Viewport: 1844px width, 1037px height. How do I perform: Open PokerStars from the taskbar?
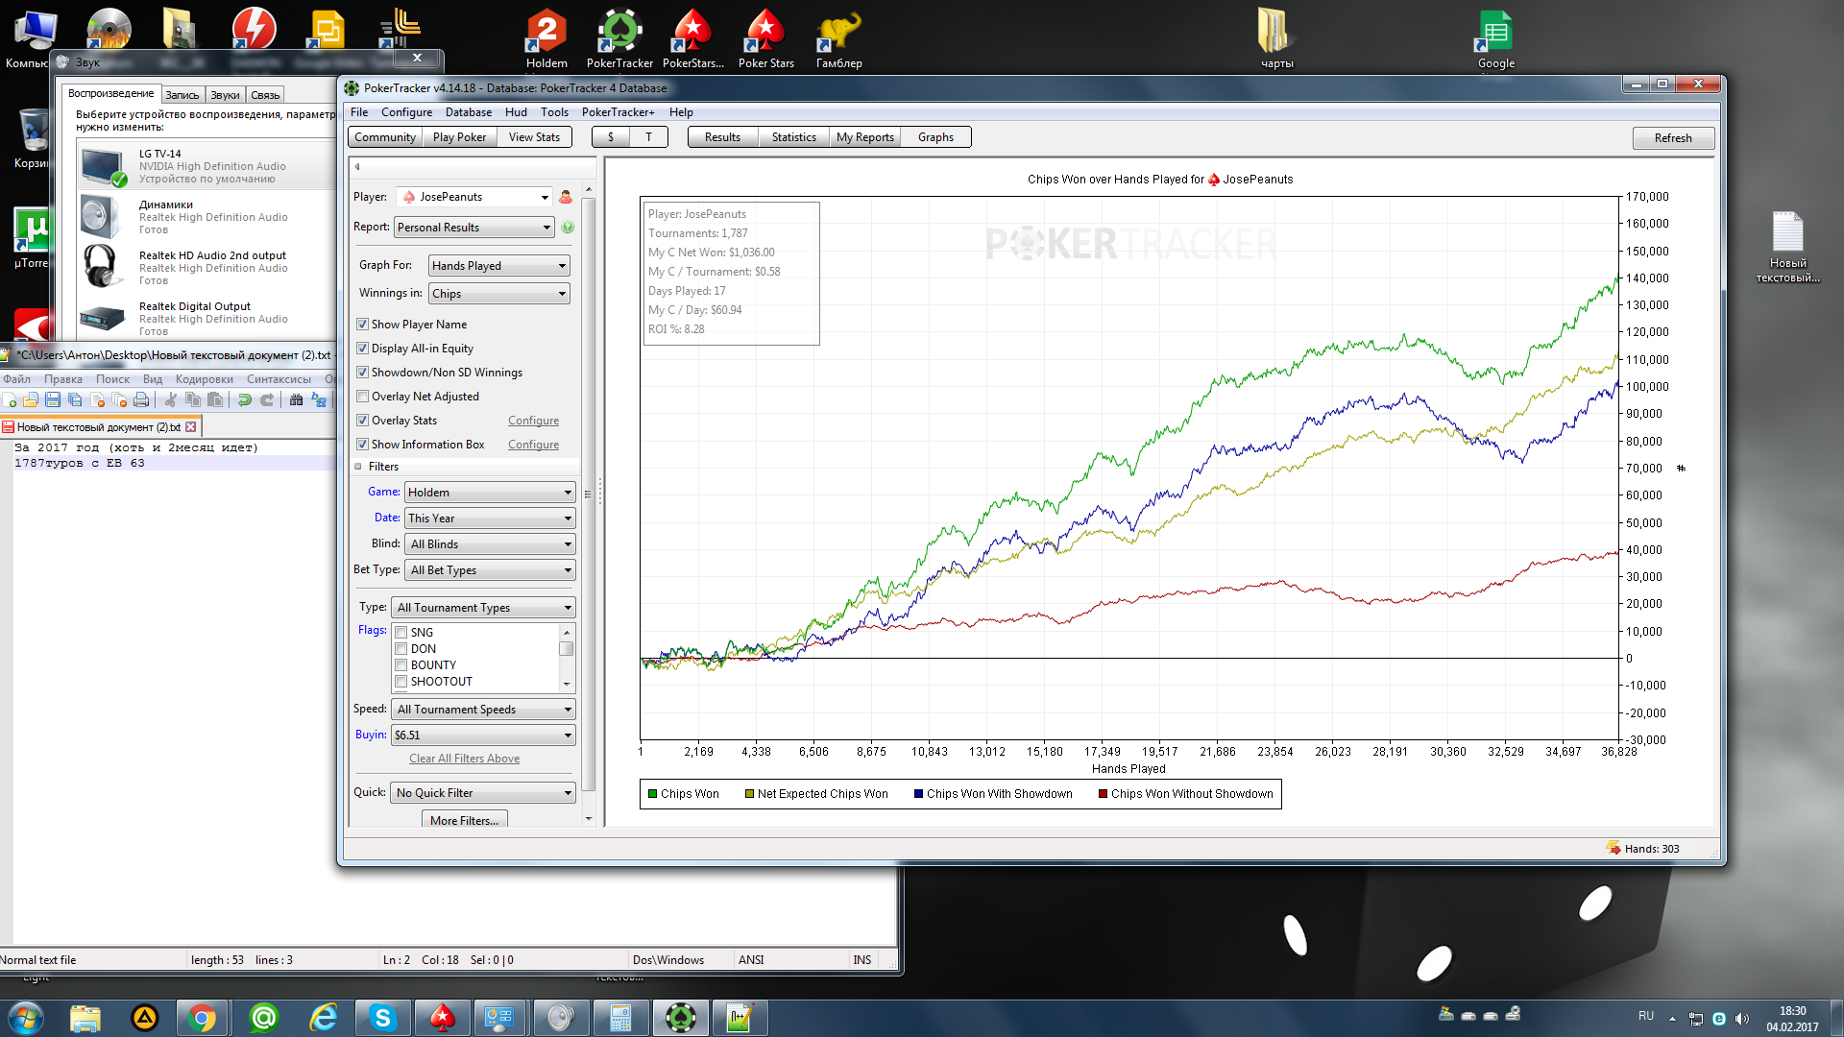coord(442,1018)
